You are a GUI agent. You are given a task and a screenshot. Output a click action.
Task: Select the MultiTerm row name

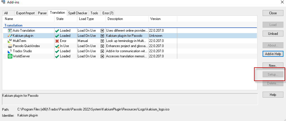[x=19, y=41]
